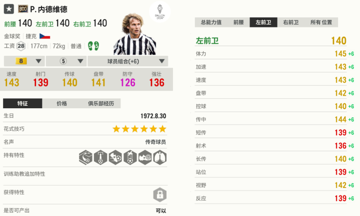Click the player portrait photo

[x=131, y=37]
